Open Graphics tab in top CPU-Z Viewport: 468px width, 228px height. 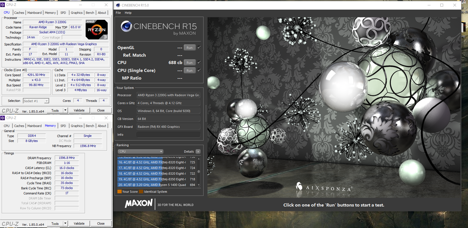tap(77, 13)
